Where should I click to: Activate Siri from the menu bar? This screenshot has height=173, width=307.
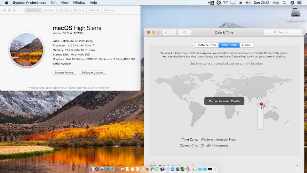pos(292,3)
